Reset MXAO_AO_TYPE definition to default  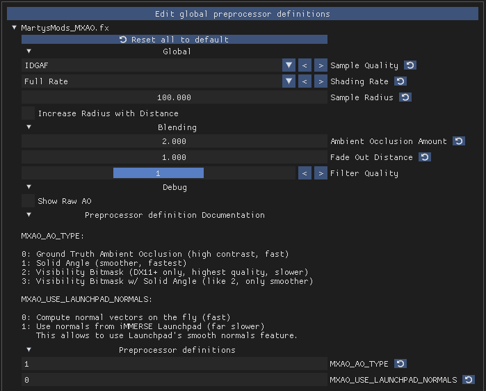[x=400, y=364]
